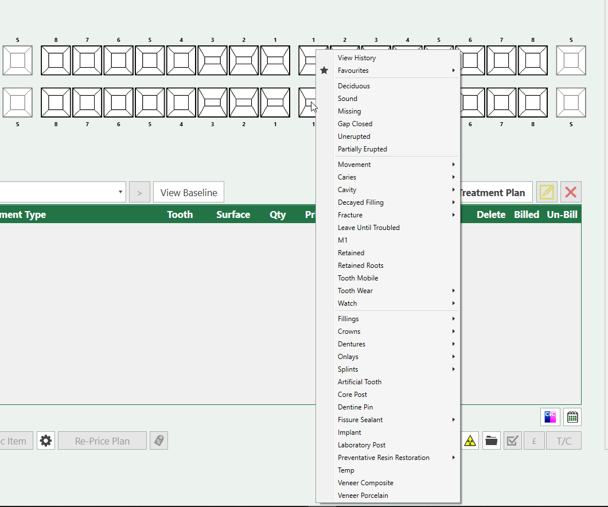Open the treatment plan combo box dropdown
Image resolution: width=608 pixels, height=507 pixels.
click(120, 192)
